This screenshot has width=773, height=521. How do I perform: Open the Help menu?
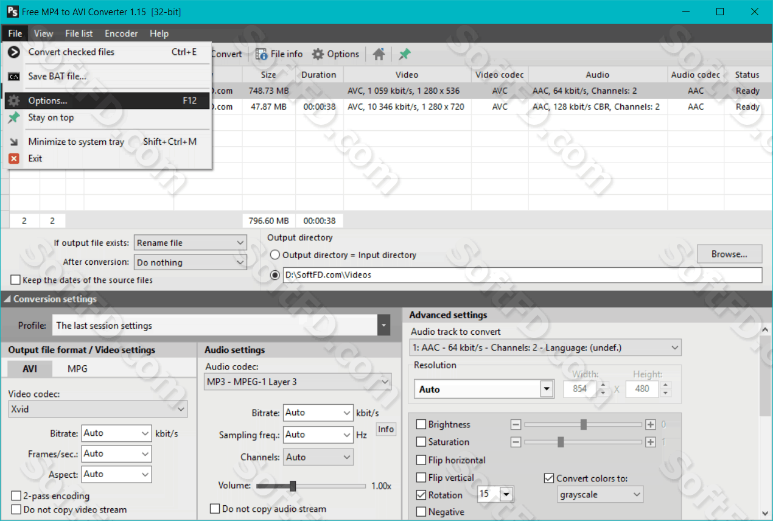point(159,33)
